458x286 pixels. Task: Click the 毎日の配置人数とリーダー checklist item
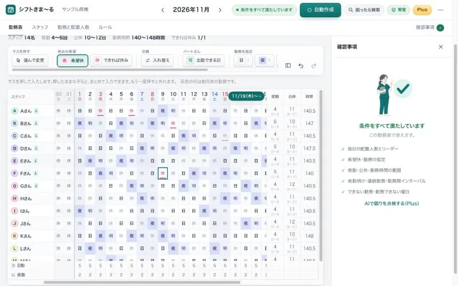pyautogui.click(x=373, y=149)
